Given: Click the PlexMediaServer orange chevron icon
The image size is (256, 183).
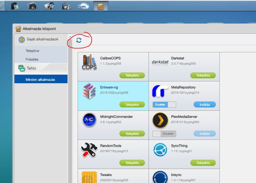Looking at the screenshot, I should (x=160, y=120).
